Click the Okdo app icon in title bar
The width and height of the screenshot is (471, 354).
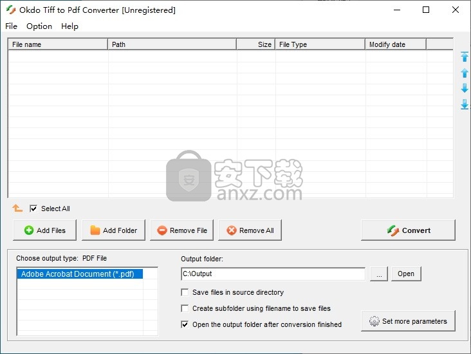coord(11,10)
